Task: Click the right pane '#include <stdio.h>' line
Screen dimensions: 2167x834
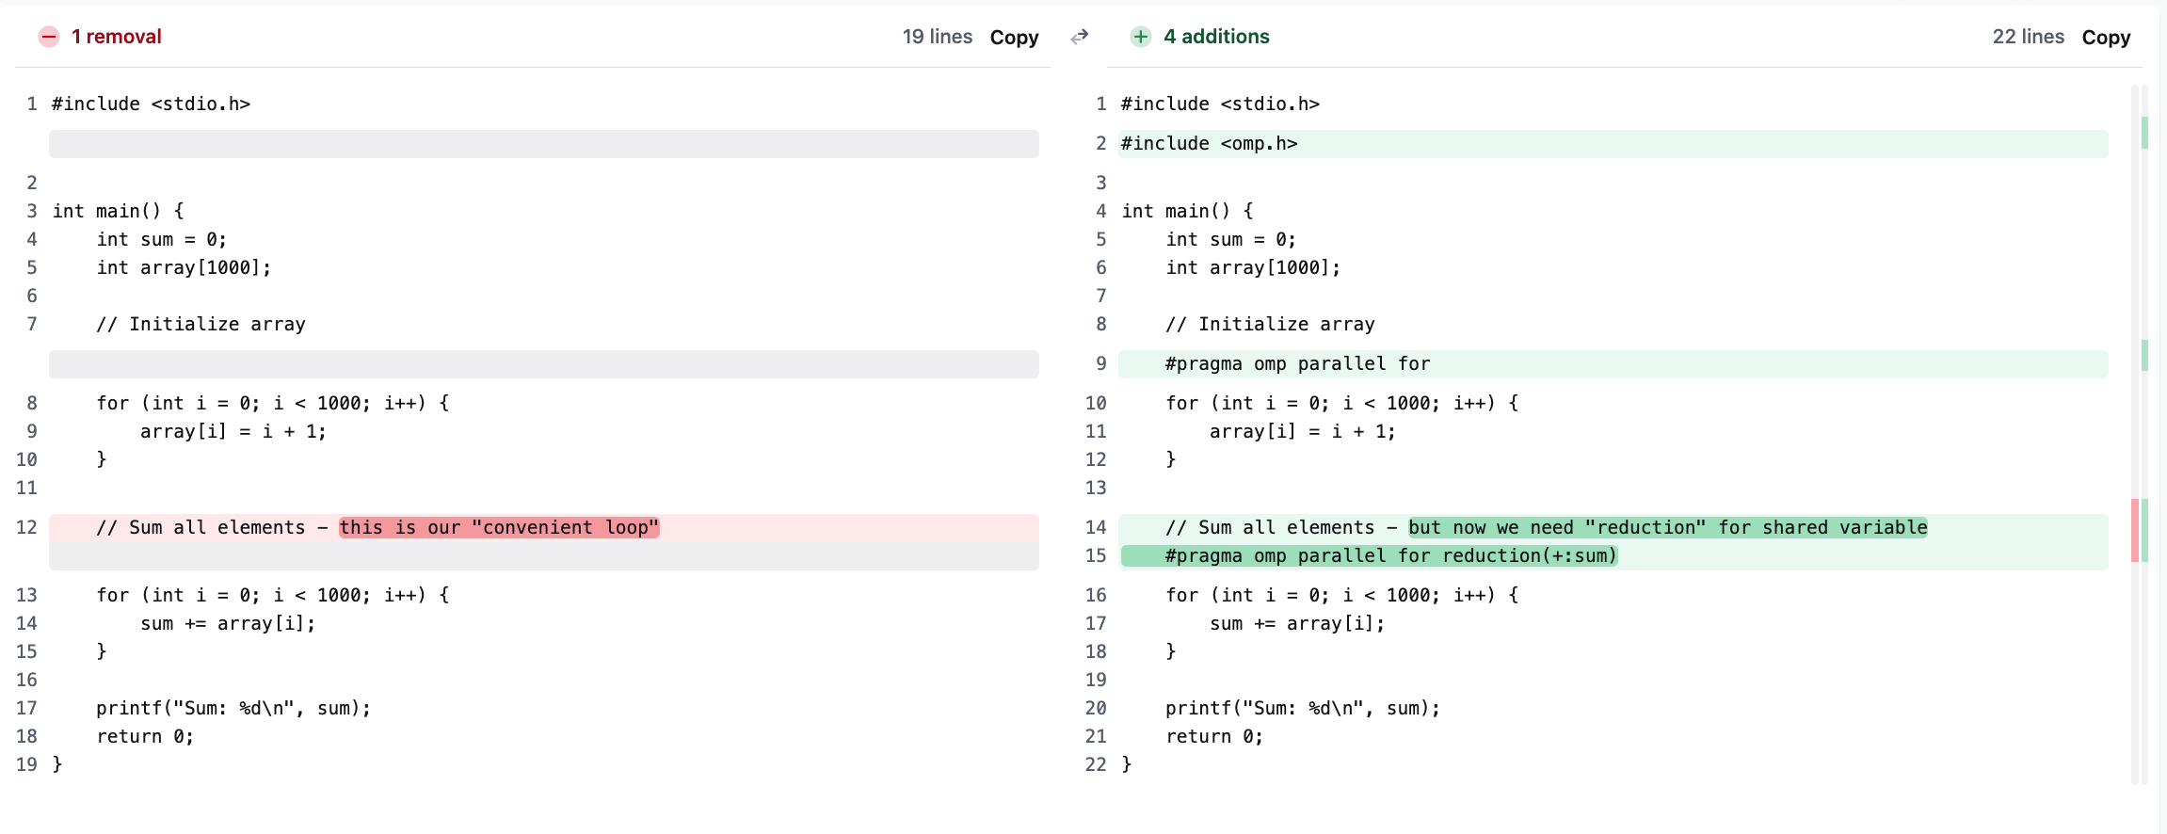Action: (1221, 104)
